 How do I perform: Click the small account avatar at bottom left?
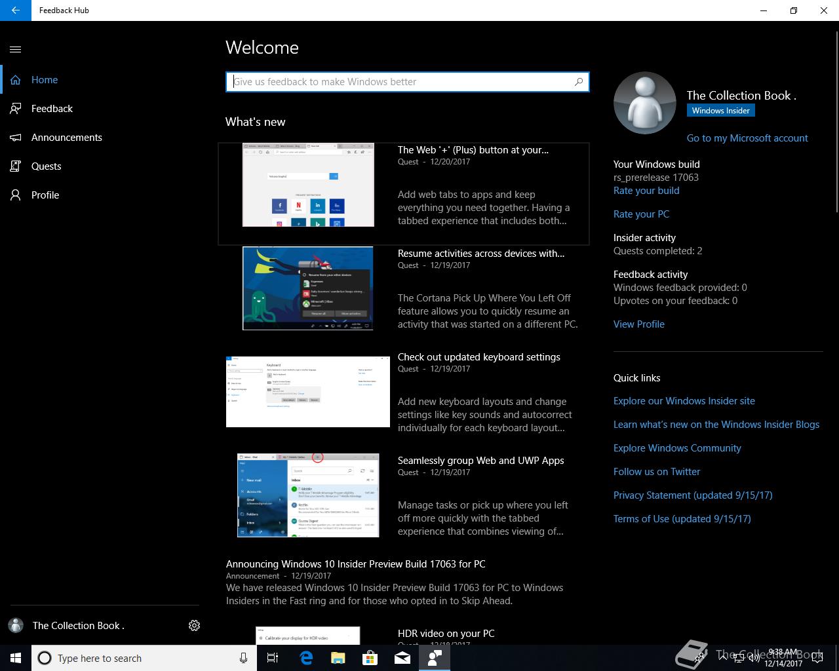tap(16, 626)
